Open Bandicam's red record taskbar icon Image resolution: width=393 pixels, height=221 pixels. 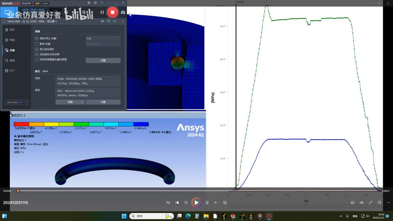pos(269,216)
